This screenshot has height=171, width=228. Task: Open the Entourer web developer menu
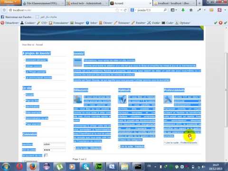(x=122, y=23)
